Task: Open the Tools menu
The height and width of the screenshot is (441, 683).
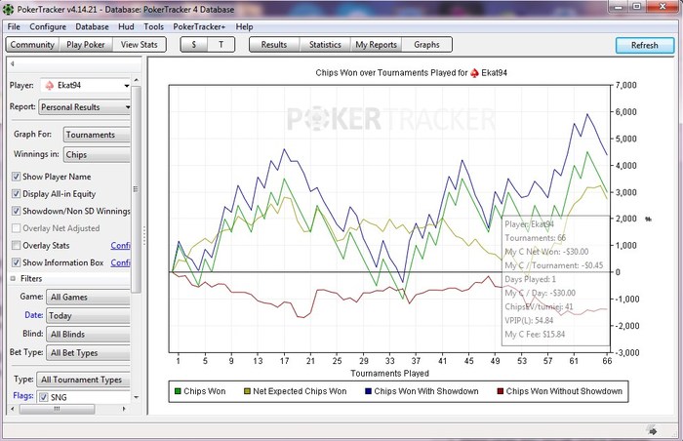Action: coord(154,27)
